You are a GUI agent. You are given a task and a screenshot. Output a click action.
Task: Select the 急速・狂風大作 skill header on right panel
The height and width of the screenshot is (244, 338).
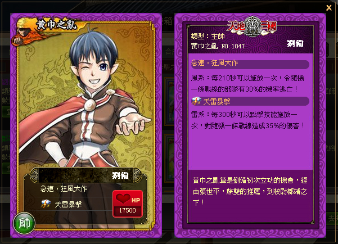(250, 64)
